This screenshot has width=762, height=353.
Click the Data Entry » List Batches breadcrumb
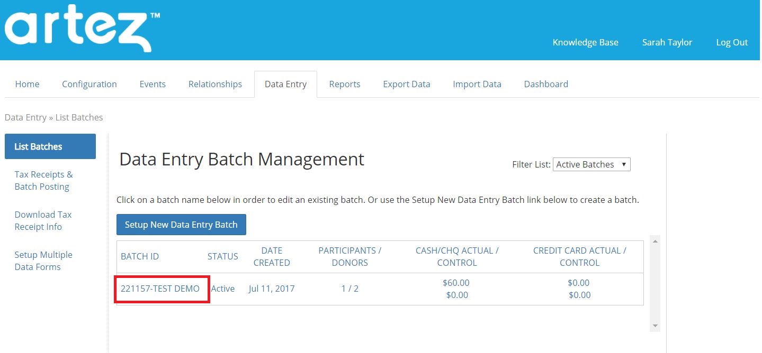pos(53,117)
